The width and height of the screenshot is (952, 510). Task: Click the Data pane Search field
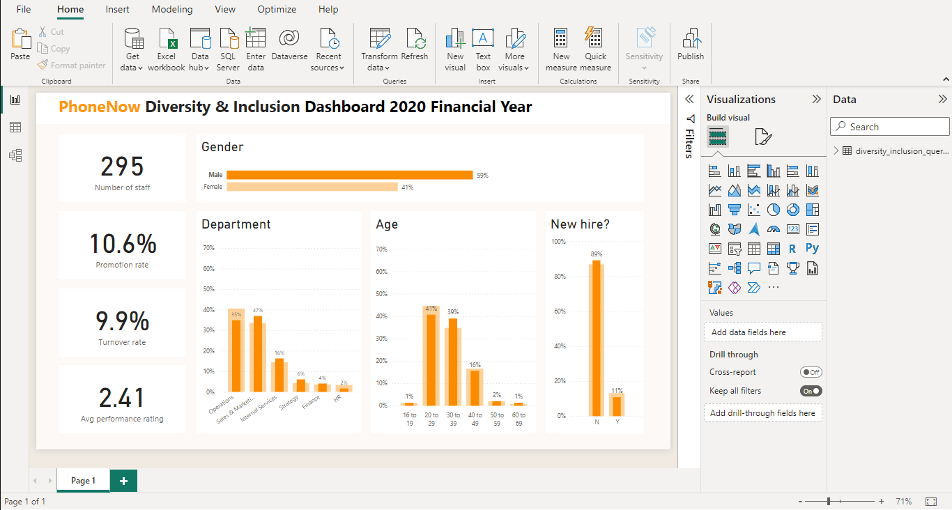(890, 127)
